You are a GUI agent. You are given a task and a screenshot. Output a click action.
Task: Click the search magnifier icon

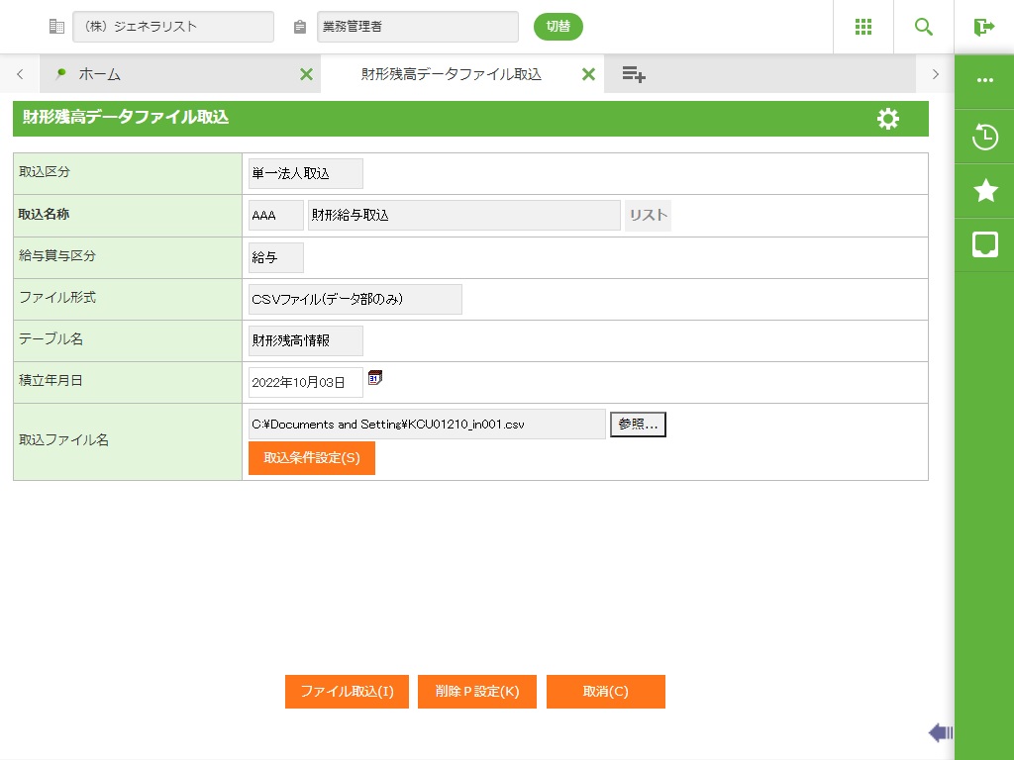(x=924, y=27)
